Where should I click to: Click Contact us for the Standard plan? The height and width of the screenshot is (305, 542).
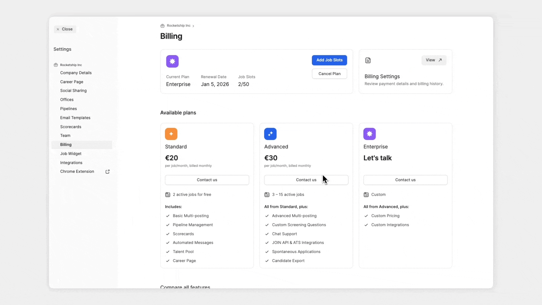207,180
